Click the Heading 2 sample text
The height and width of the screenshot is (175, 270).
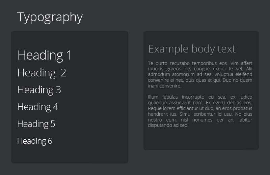pyautogui.click(x=42, y=73)
